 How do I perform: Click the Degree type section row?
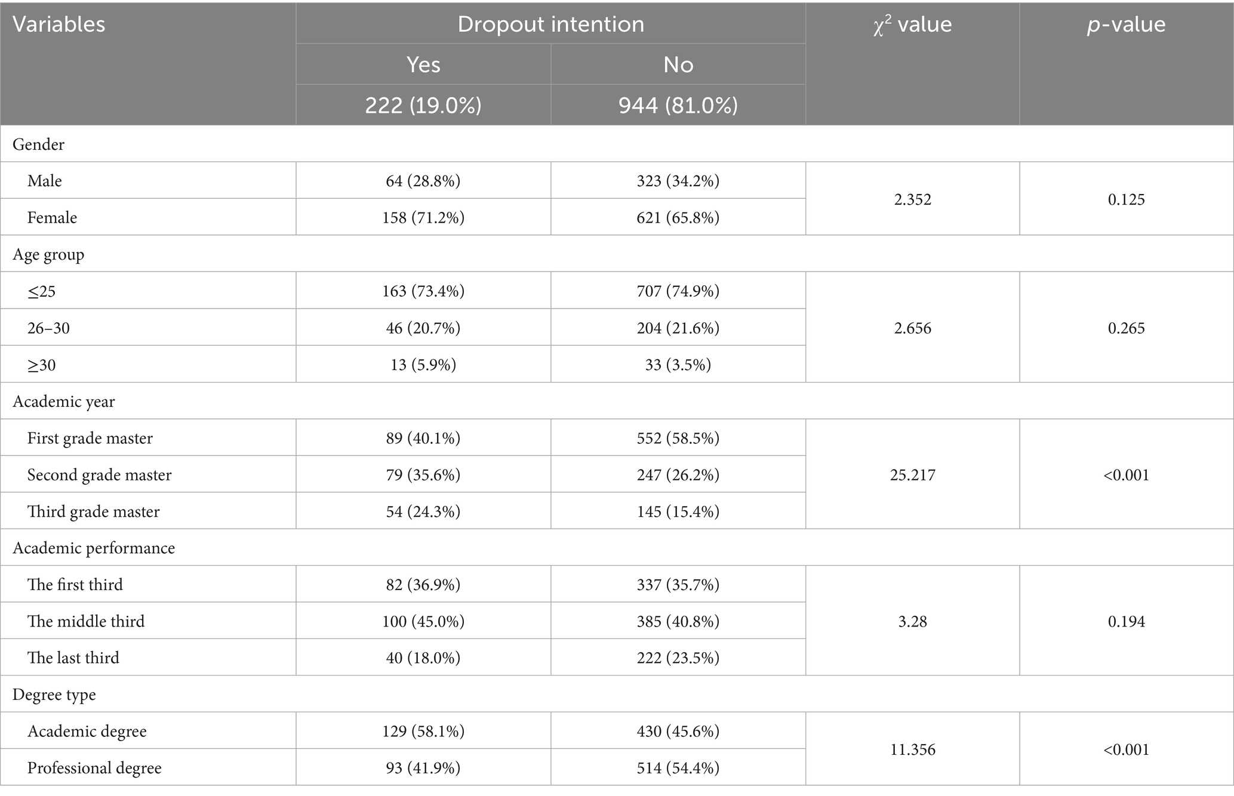[54, 695]
